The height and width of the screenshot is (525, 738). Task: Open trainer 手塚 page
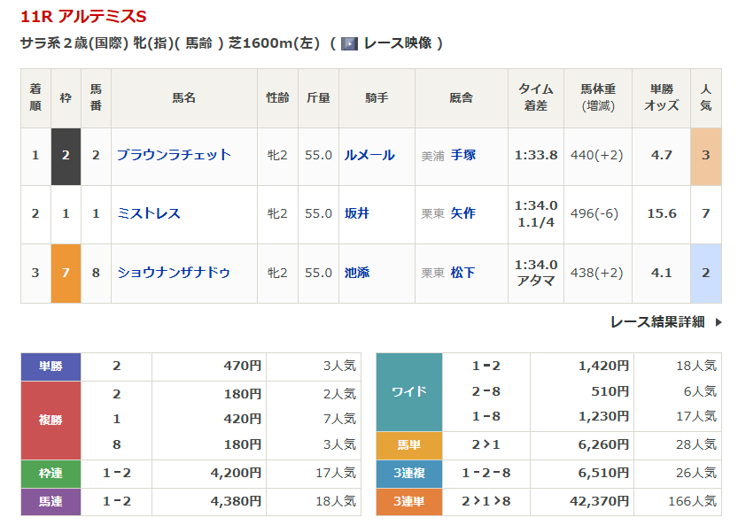tap(463, 155)
